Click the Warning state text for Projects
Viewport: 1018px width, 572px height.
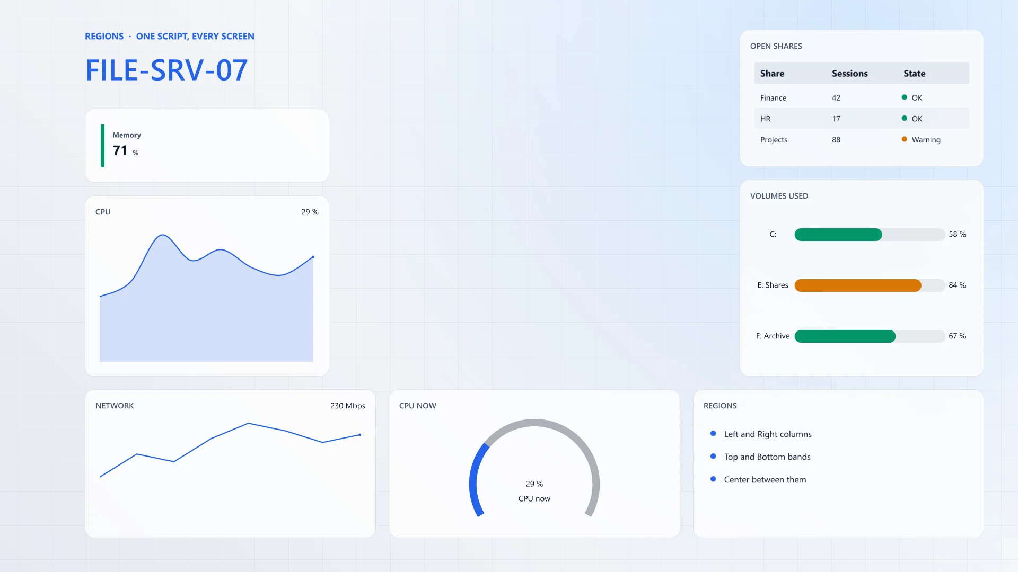(926, 140)
